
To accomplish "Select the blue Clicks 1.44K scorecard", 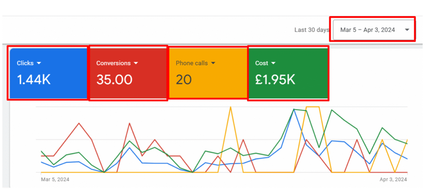I will 49,73.
